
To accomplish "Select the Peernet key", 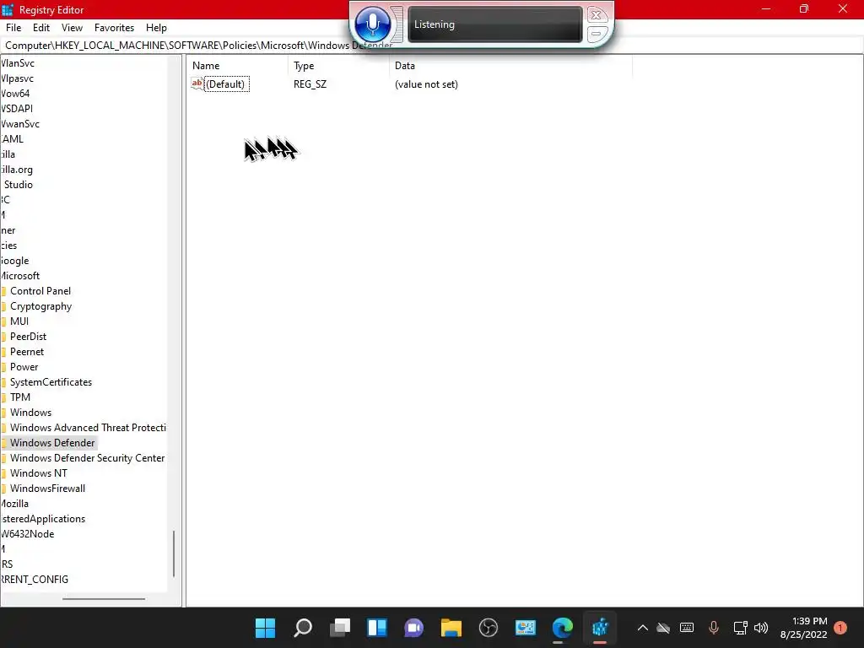I will pyautogui.click(x=26, y=352).
